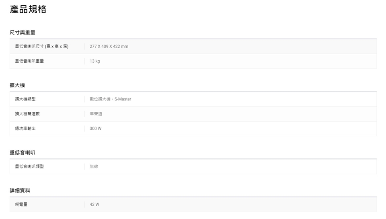This screenshot has height=219, width=386.
Task: Select the 無線 subwoofer type value
Action: 94,166
